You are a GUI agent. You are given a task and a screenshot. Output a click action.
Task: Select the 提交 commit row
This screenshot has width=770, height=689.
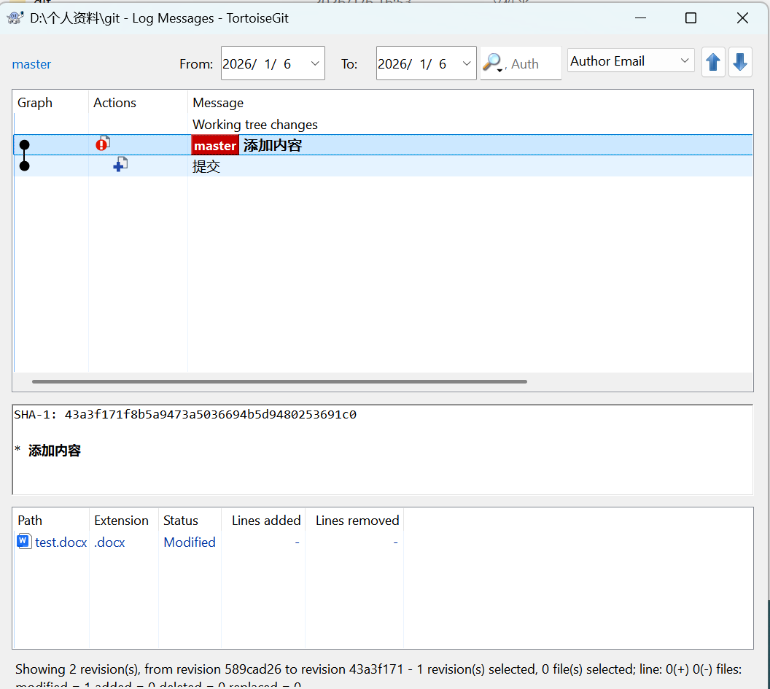click(383, 166)
